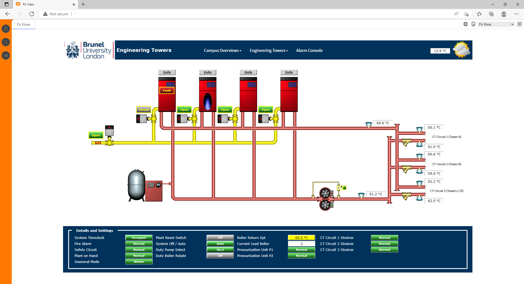Click the grey pressurisation vessel tank

pos(136,185)
